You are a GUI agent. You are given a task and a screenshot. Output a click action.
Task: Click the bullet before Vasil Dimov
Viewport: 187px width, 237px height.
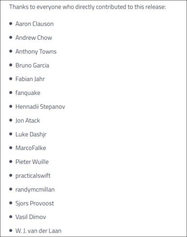(x=11, y=217)
